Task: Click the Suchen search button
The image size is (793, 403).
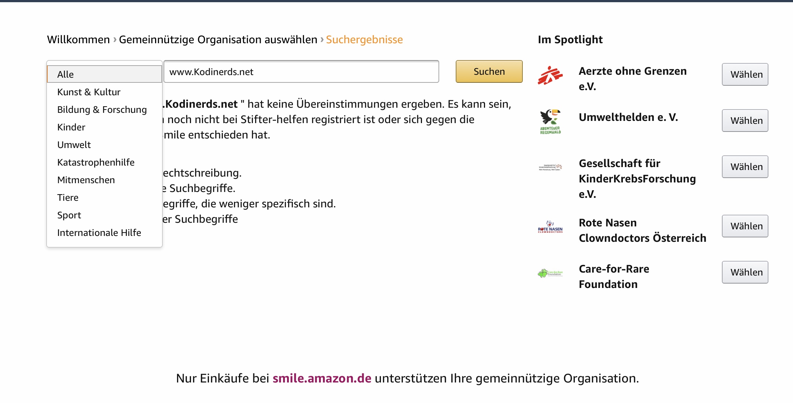Action: pyautogui.click(x=489, y=71)
